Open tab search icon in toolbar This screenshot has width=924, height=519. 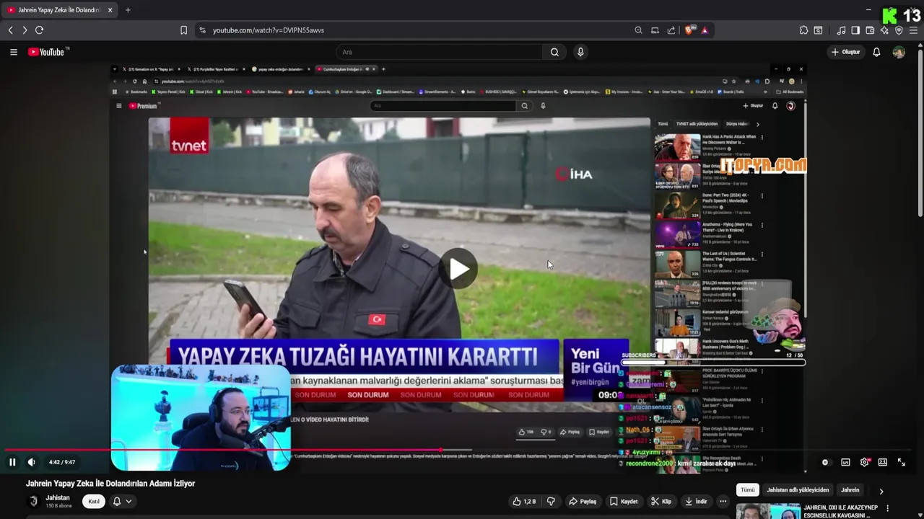pos(818,30)
